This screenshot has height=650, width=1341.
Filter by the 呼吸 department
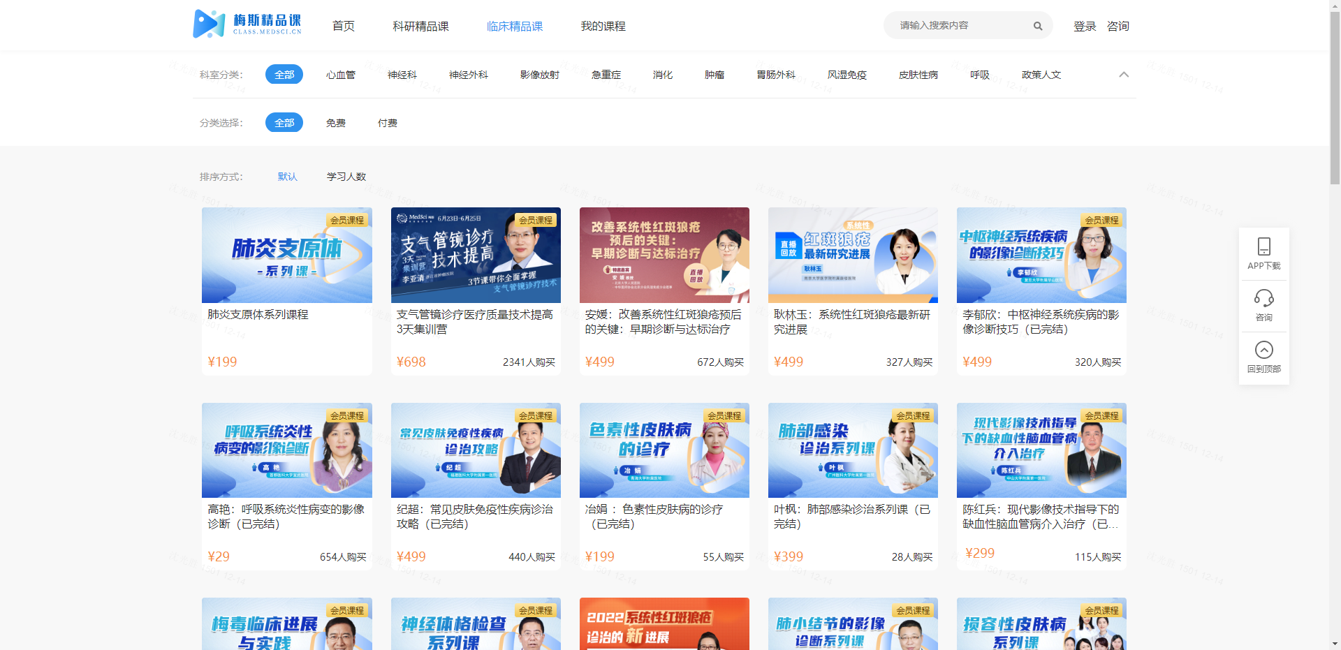(x=980, y=75)
